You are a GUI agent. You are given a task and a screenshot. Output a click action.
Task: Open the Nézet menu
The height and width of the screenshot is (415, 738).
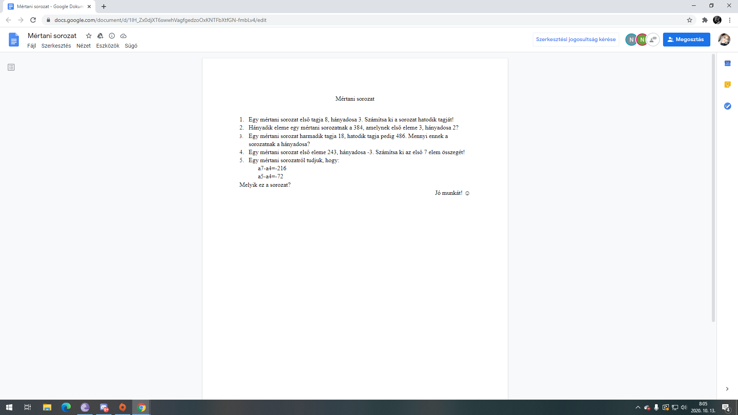click(x=83, y=46)
